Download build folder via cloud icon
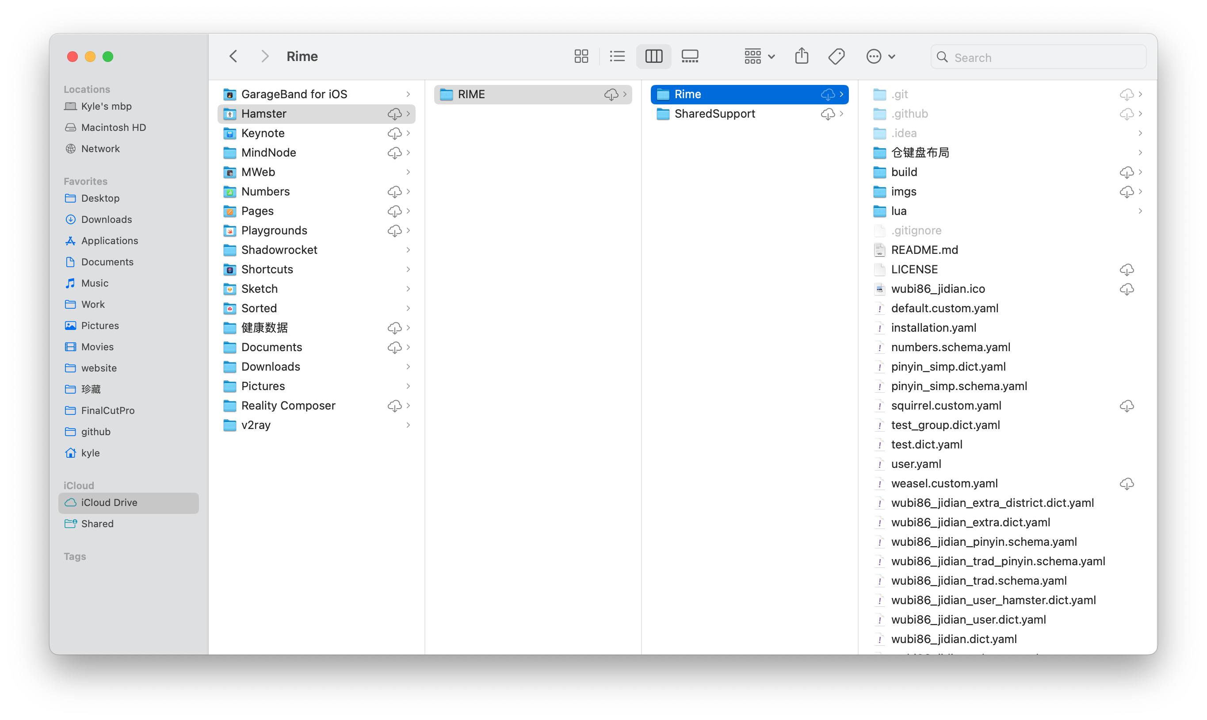This screenshot has width=1207, height=720. click(x=1127, y=172)
